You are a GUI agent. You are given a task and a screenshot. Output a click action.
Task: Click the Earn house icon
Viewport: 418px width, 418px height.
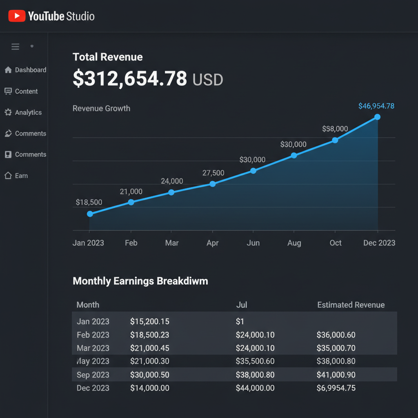(8, 176)
